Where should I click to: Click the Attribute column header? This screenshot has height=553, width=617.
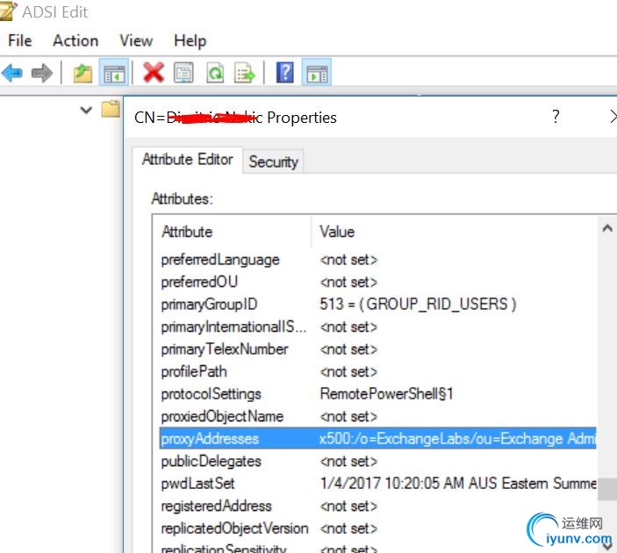click(x=233, y=232)
